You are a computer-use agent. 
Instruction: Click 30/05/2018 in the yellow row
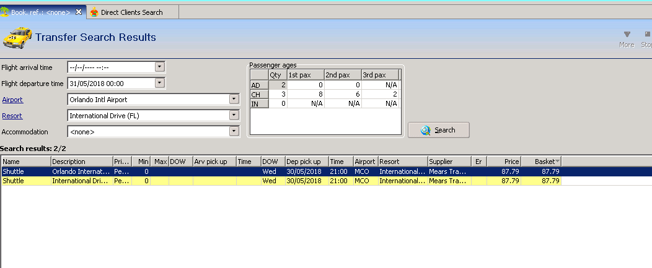tap(304, 181)
